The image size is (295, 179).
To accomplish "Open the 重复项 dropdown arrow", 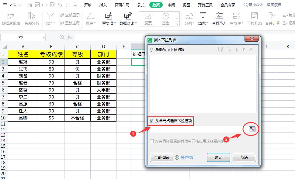I will (115, 23).
